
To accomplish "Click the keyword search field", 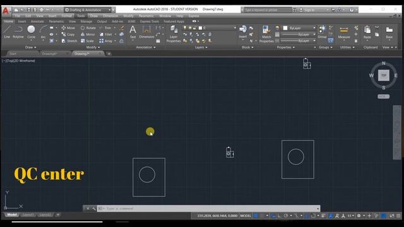I will pos(268,10).
